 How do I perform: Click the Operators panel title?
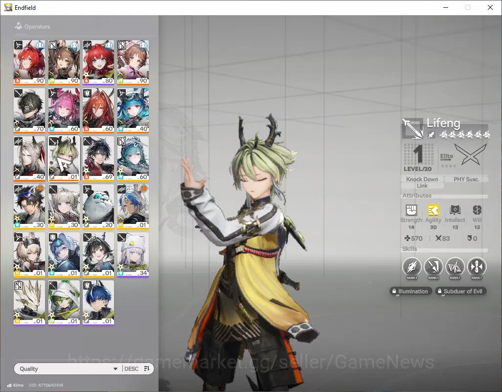click(37, 26)
